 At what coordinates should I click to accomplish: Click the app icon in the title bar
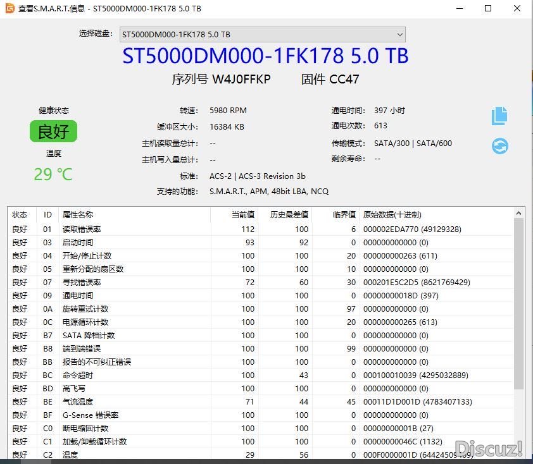click(x=10, y=8)
